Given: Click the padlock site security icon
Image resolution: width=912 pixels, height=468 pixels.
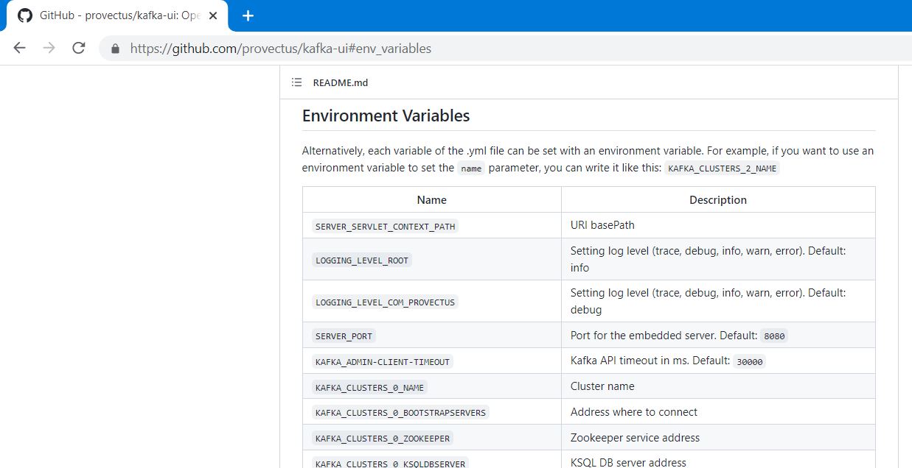Looking at the screenshot, I should click(115, 49).
